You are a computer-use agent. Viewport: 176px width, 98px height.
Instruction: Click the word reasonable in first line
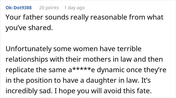[x=109, y=18]
